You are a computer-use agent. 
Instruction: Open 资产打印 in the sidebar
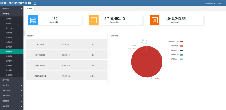pos(12,23)
